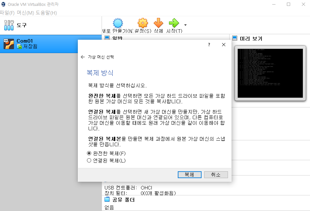Click the Start (시작) green arrow icon
310x211 pixels.
click(x=174, y=23)
